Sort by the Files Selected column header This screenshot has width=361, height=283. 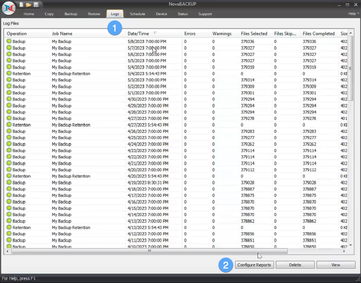[x=254, y=34]
